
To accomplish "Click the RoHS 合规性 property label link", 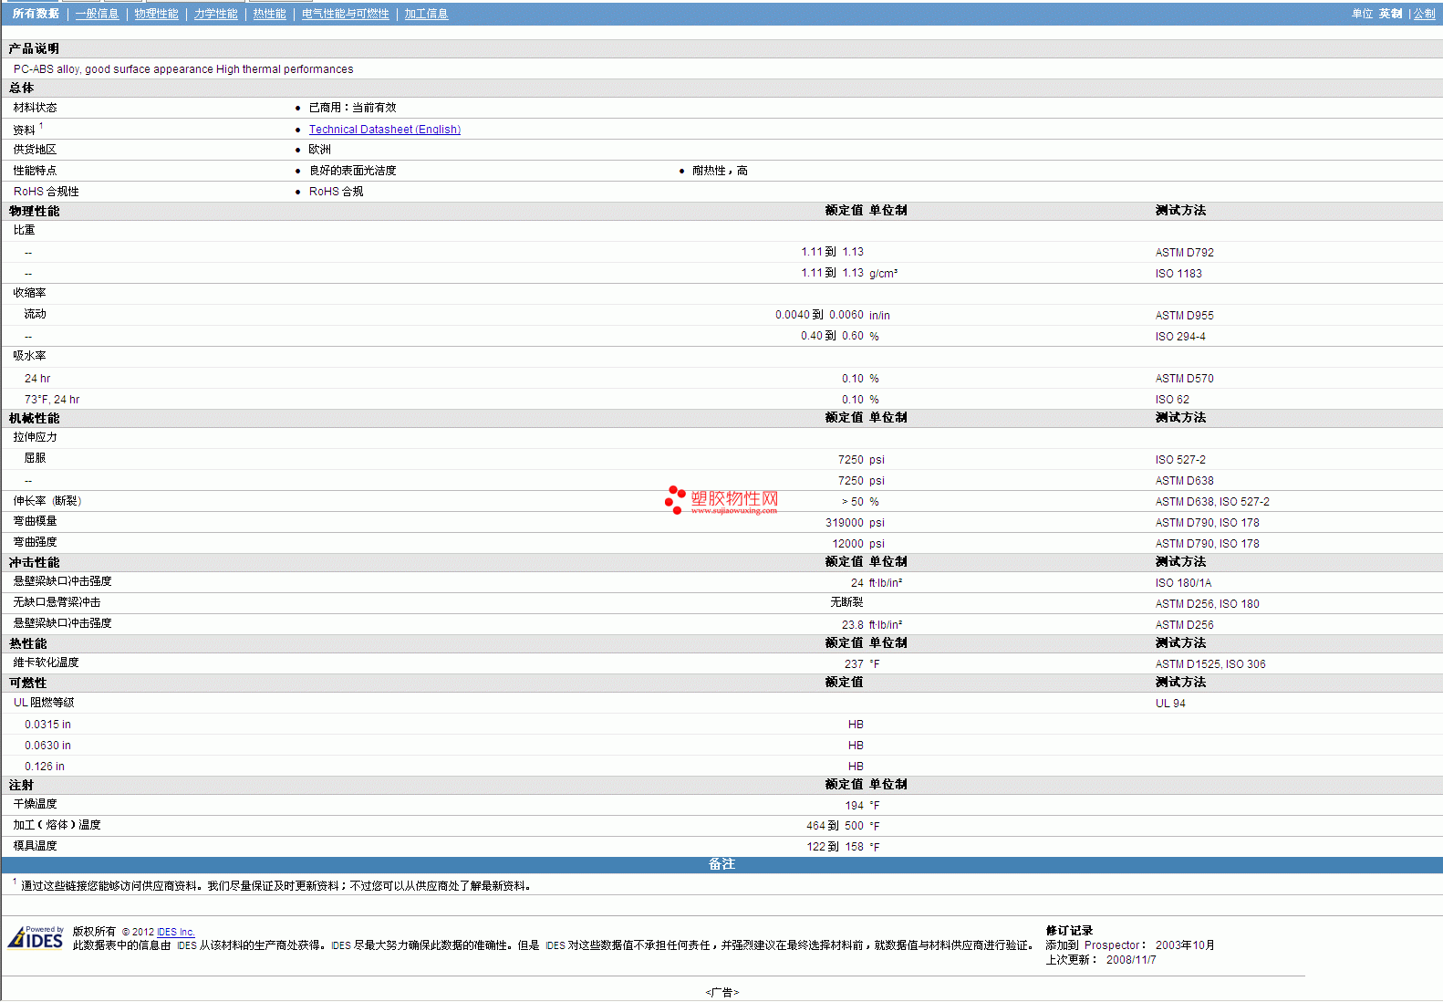I will tap(46, 192).
